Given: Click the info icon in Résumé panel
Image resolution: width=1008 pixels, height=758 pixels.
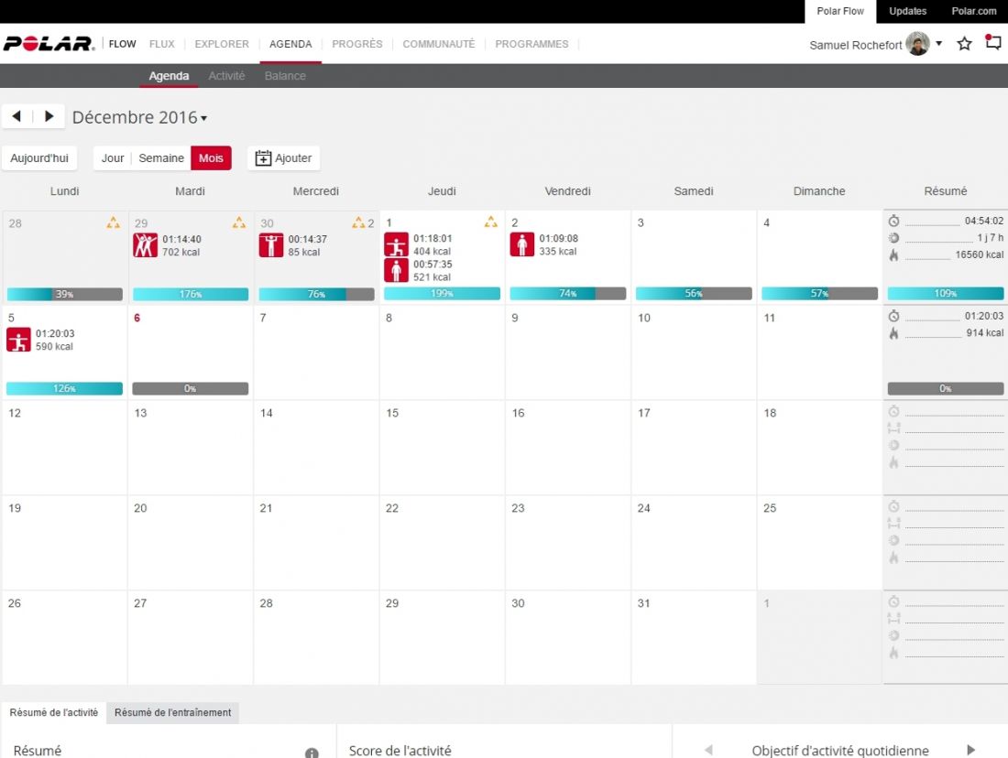Looking at the screenshot, I should (312, 753).
